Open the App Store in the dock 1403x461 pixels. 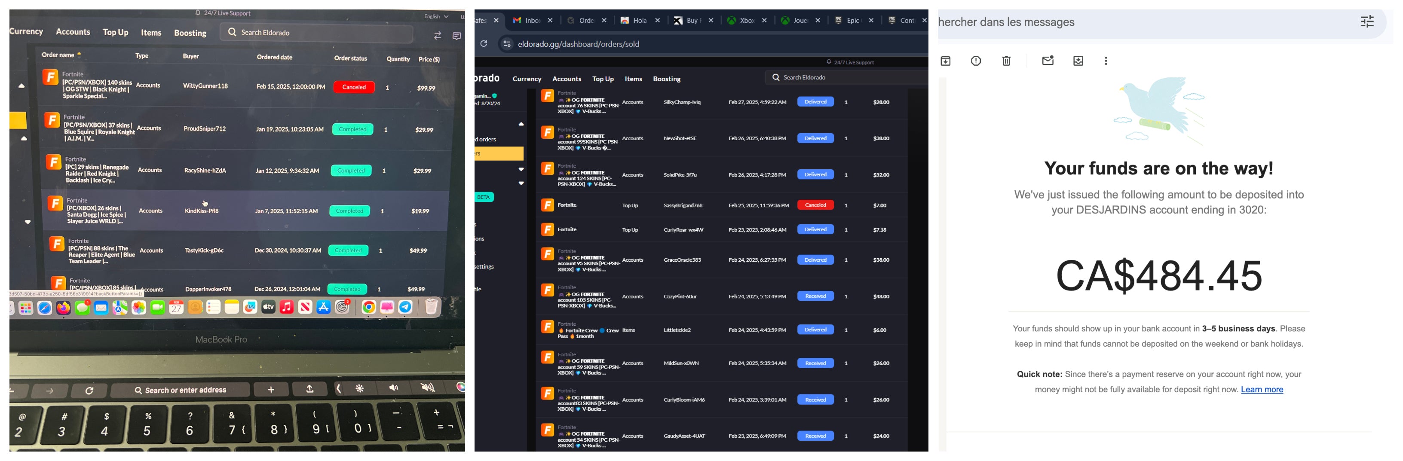(324, 308)
